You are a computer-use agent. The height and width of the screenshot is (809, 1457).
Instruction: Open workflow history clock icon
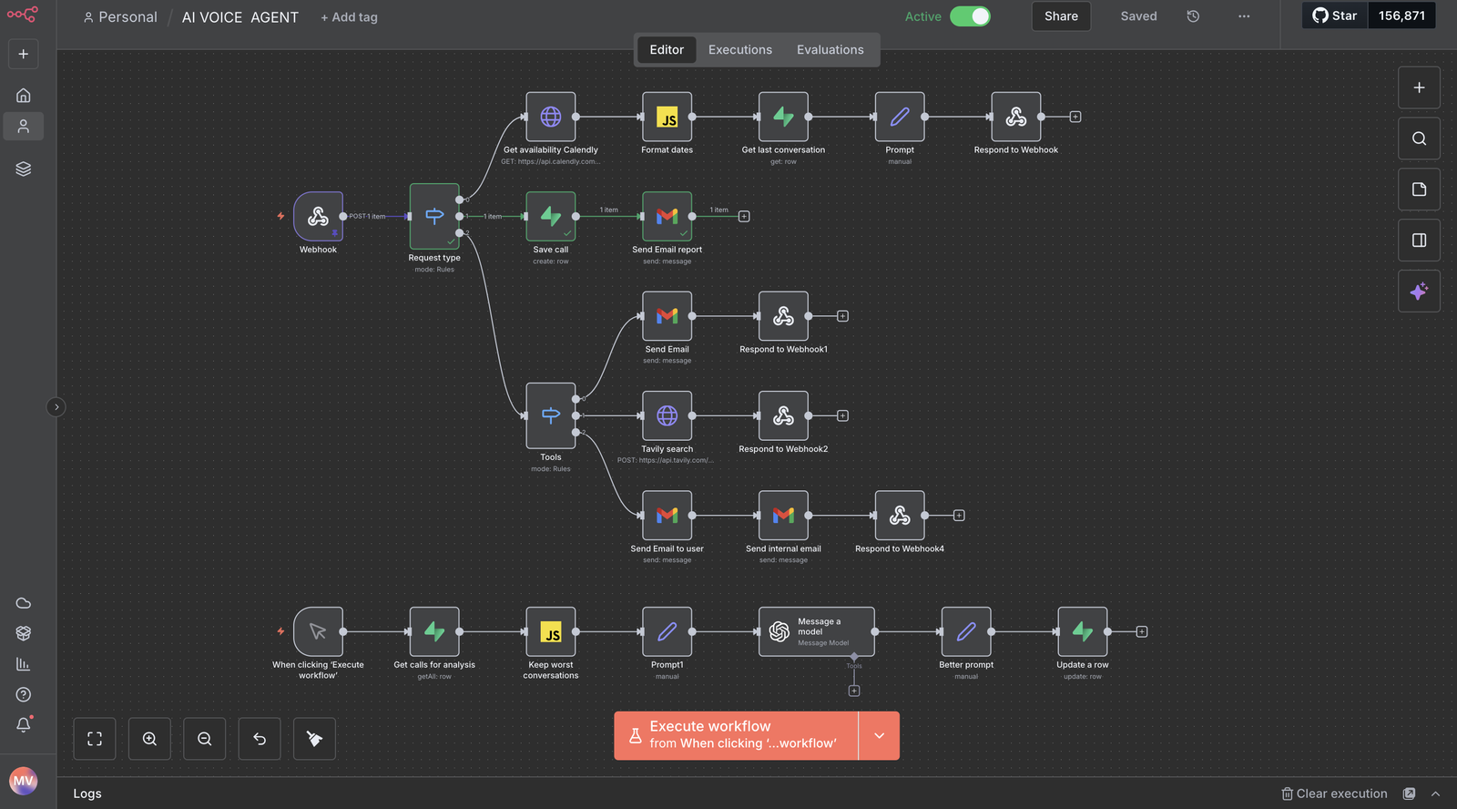coord(1193,16)
